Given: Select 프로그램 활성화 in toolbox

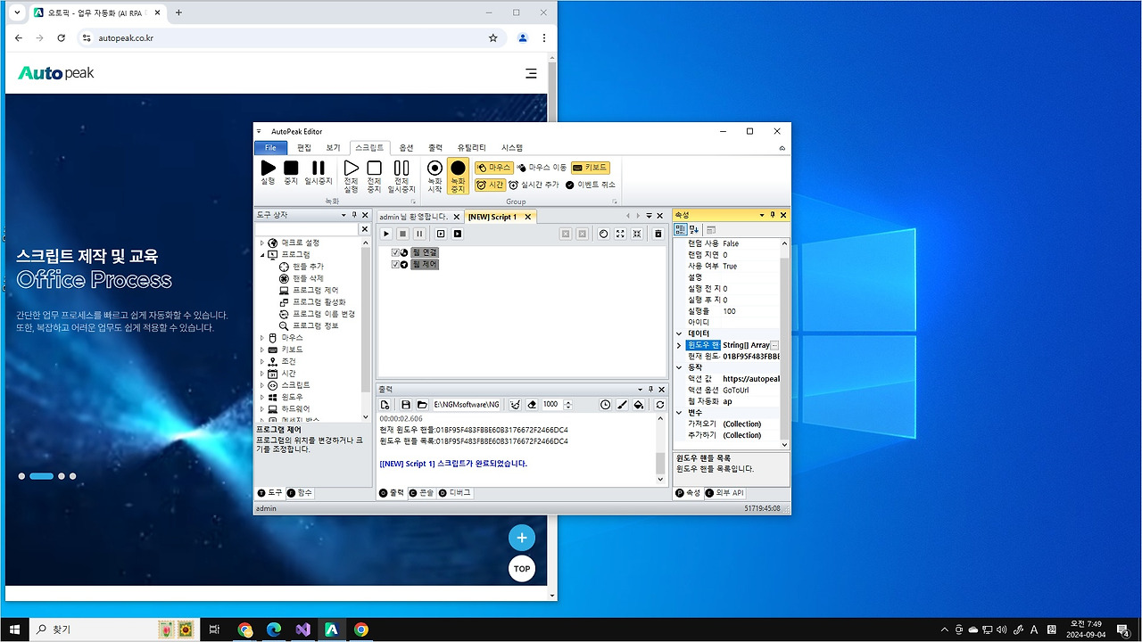Looking at the screenshot, I should point(310,302).
